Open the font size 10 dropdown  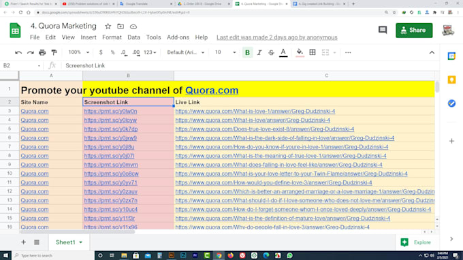[x=225, y=52]
